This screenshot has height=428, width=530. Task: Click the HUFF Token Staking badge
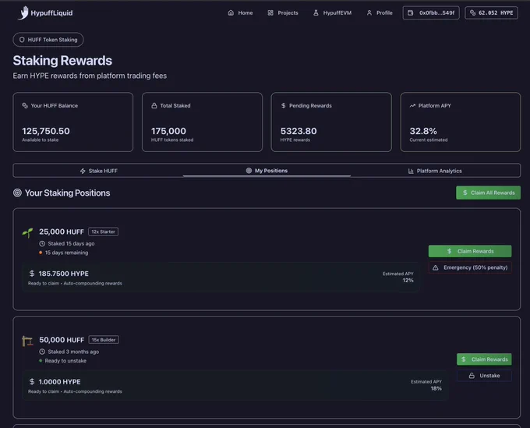[48, 40]
